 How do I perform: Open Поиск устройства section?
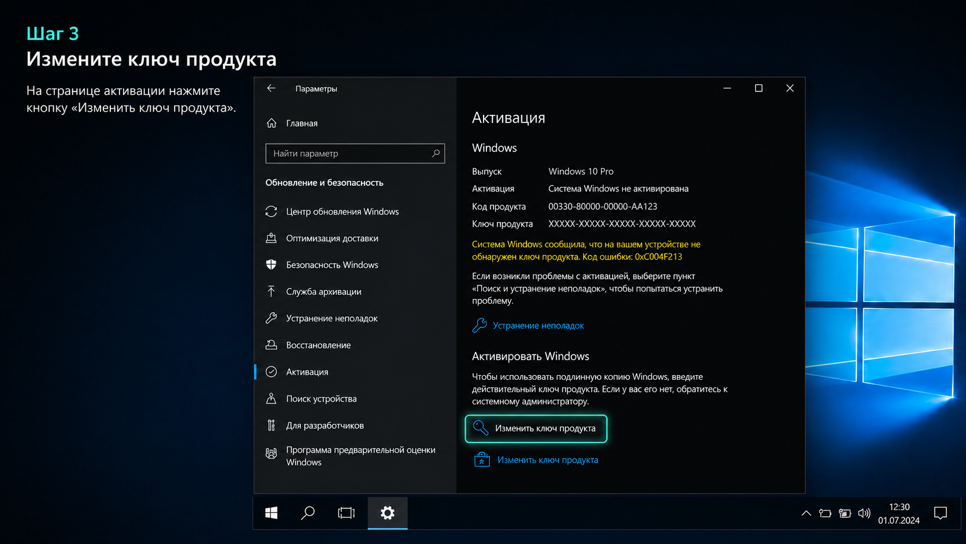tap(321, 398)
